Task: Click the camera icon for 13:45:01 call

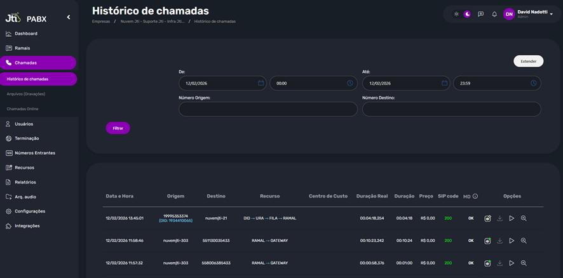Action: 487,218
